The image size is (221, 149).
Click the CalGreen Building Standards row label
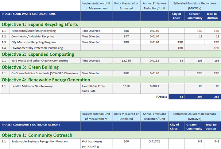pos(45,73)
